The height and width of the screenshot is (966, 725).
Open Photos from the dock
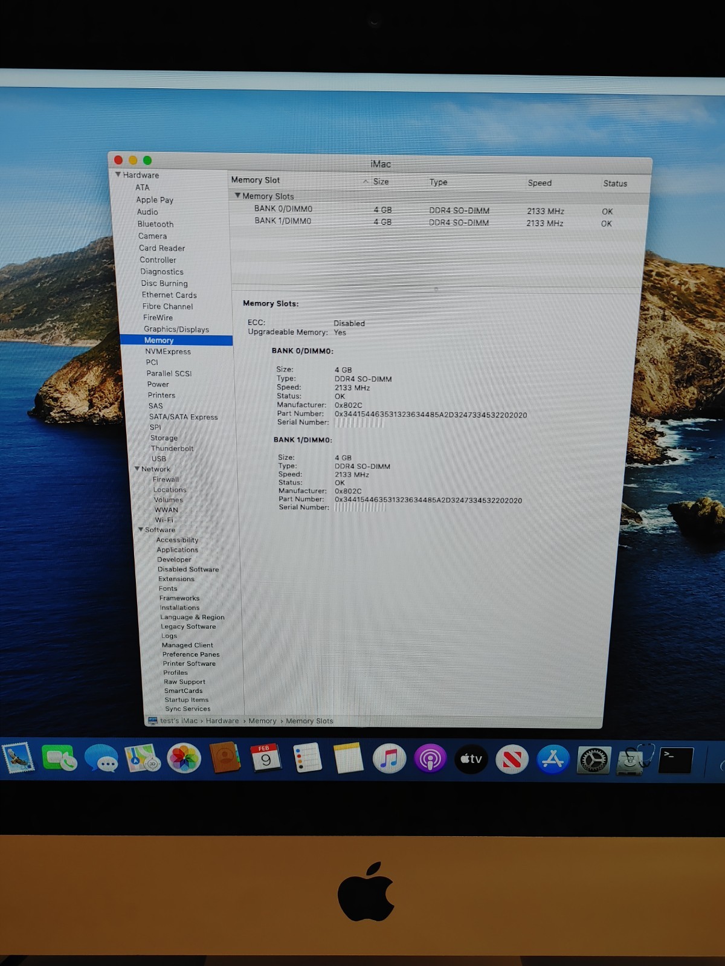pos(184,758)
